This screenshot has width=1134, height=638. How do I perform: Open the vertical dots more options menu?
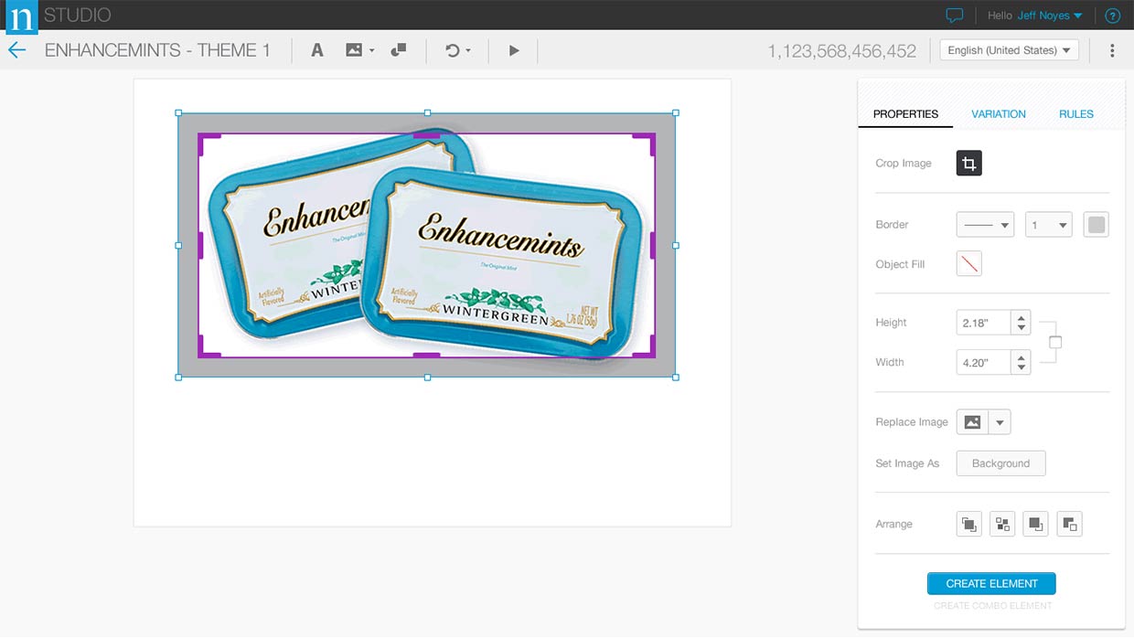(1112, 50)
